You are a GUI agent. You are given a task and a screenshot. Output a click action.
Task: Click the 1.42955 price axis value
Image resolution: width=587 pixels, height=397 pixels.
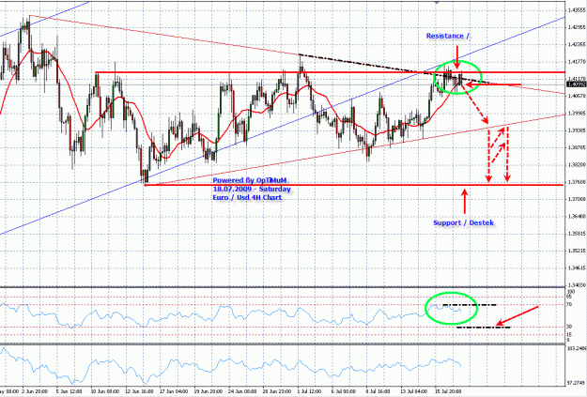pyautogui.click(x=577, y=27)
